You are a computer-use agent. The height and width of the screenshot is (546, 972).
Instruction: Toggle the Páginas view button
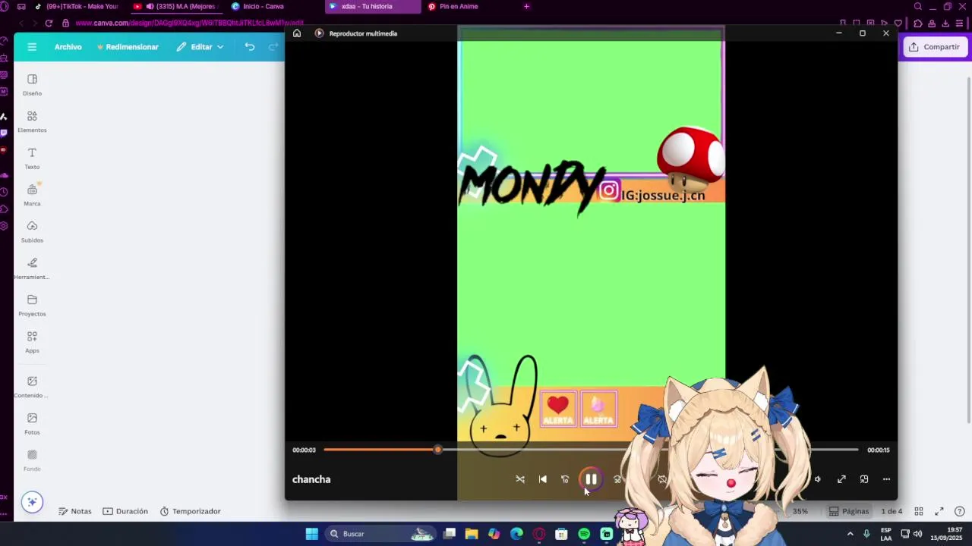point(848,511)
